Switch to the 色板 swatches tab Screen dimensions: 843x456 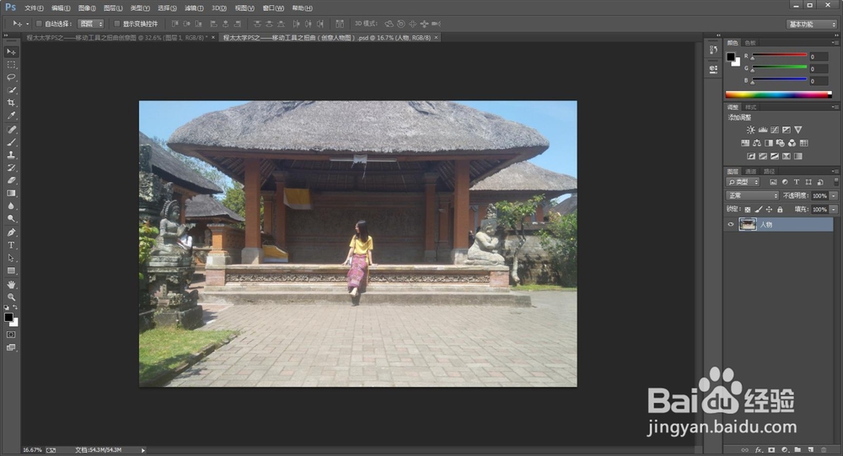(x=750, y=42)
